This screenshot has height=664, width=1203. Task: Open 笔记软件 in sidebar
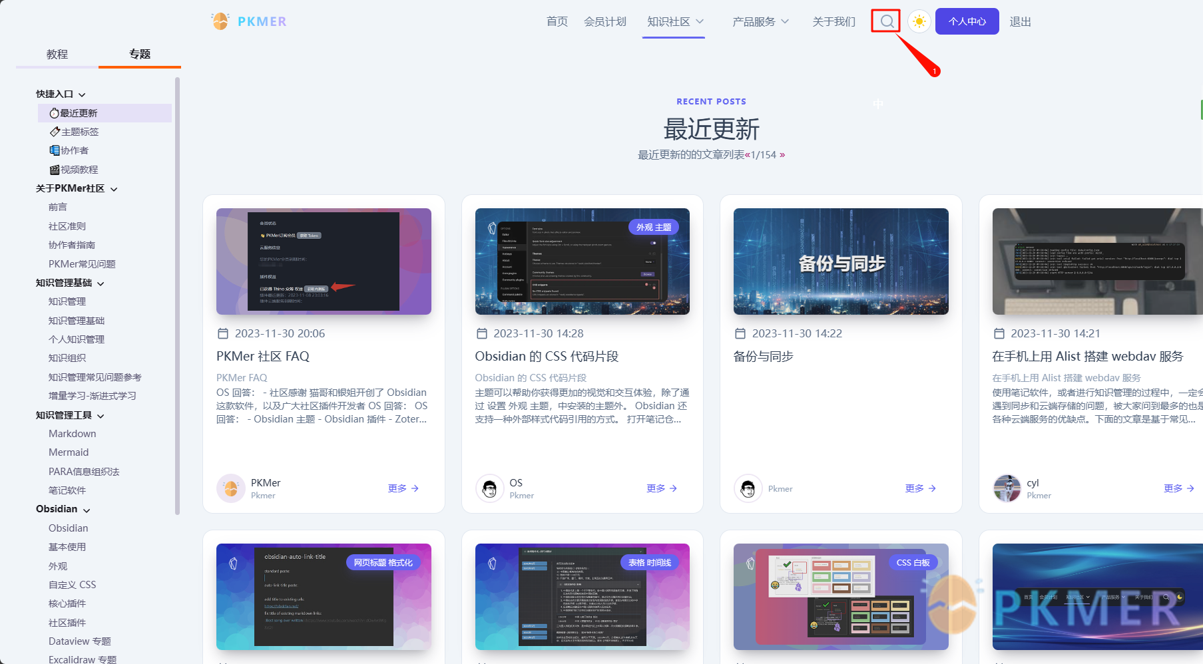point(67,490)
